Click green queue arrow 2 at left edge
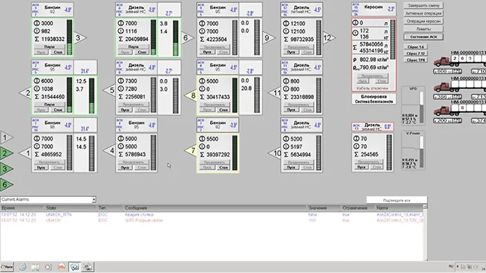This screenshot has height=273, width=486. (6, 153)
